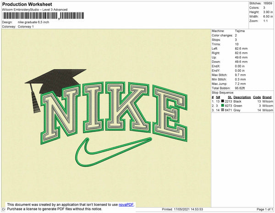Screen dimensions: 275x213
Task: Click 'Page 1 of 1' footer text
Action: (265, 209)
